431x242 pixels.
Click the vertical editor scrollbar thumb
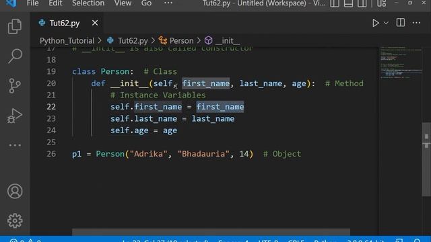(426, 159)
